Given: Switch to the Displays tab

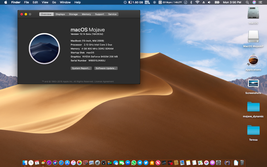Looking at the screenshot, I should click(x=60, y=14).
